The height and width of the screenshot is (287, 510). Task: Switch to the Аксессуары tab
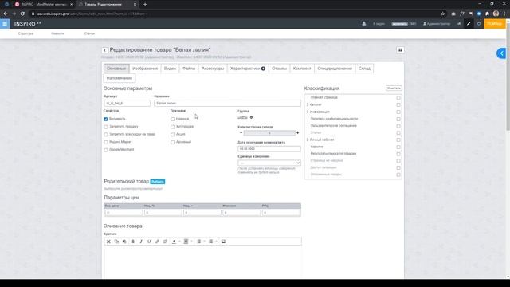pos(213,69)
